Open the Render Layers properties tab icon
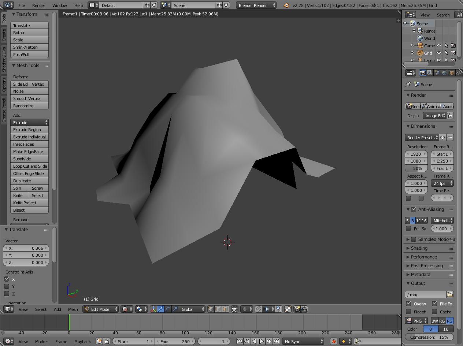Viewport: 463px width, 346px height. pos(430,73)
